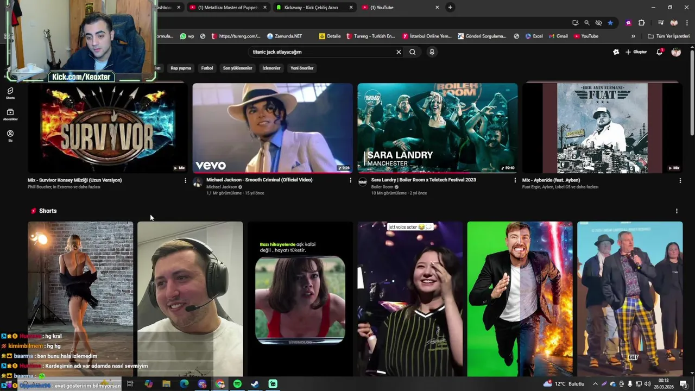Open the Zamunda.NET bookmark
This screenshot has width=695, height=391.
pyautogui.click(x=285, y=36)
